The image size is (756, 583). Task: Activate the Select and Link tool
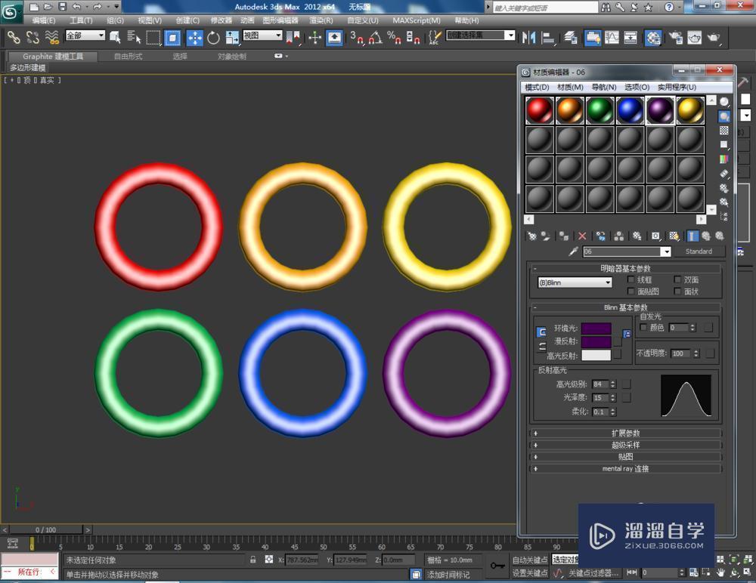coord(14,36)
